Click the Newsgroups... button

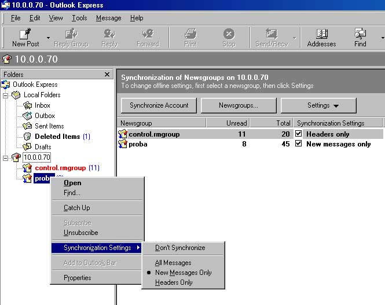point(239,105)
